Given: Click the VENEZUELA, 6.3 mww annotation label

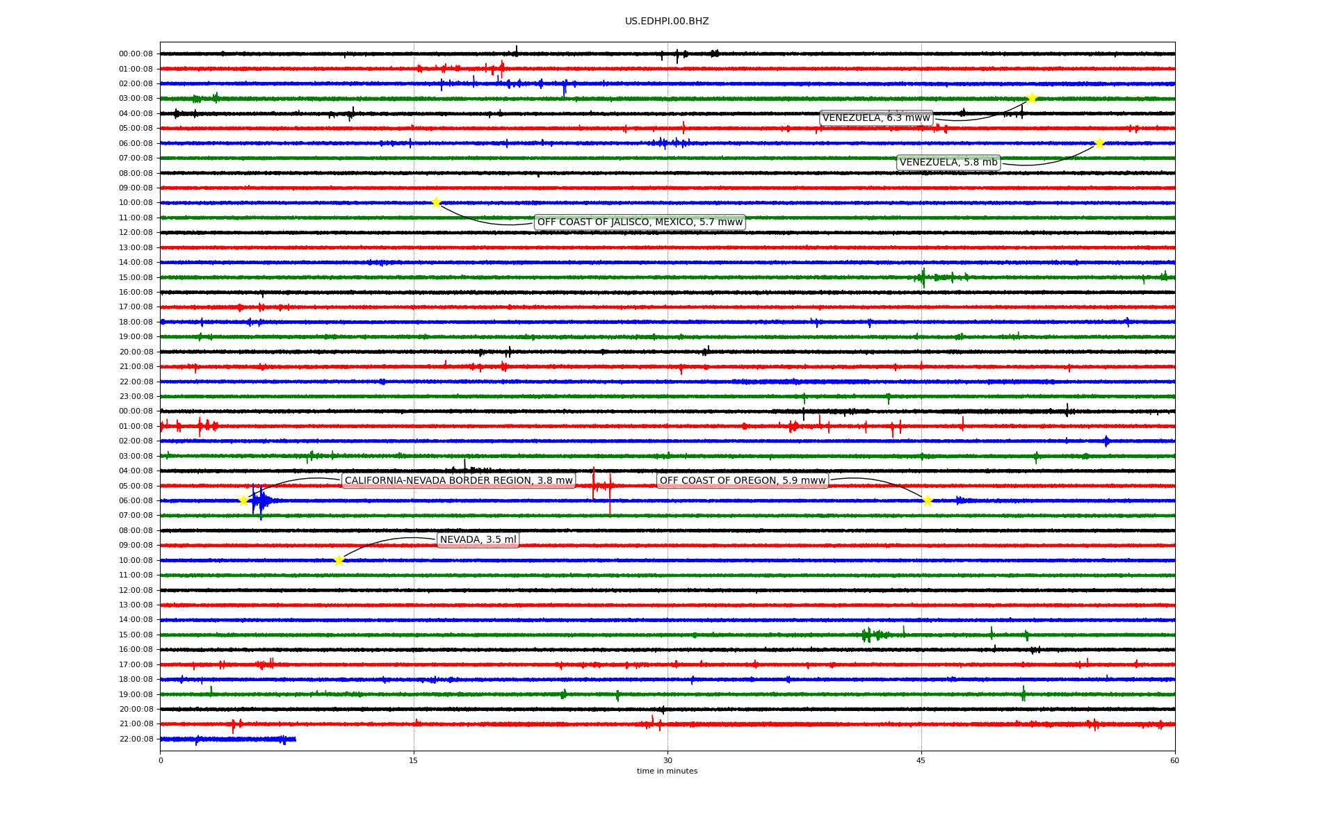Looking at the screenshot, I should point(876,118).
